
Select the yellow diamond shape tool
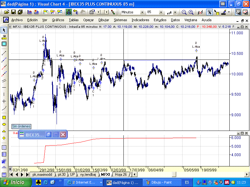4,138
